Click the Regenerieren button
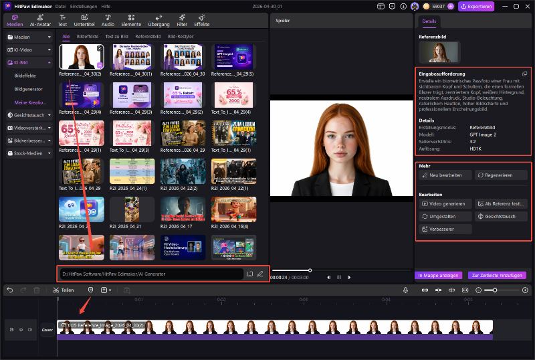 501,175
